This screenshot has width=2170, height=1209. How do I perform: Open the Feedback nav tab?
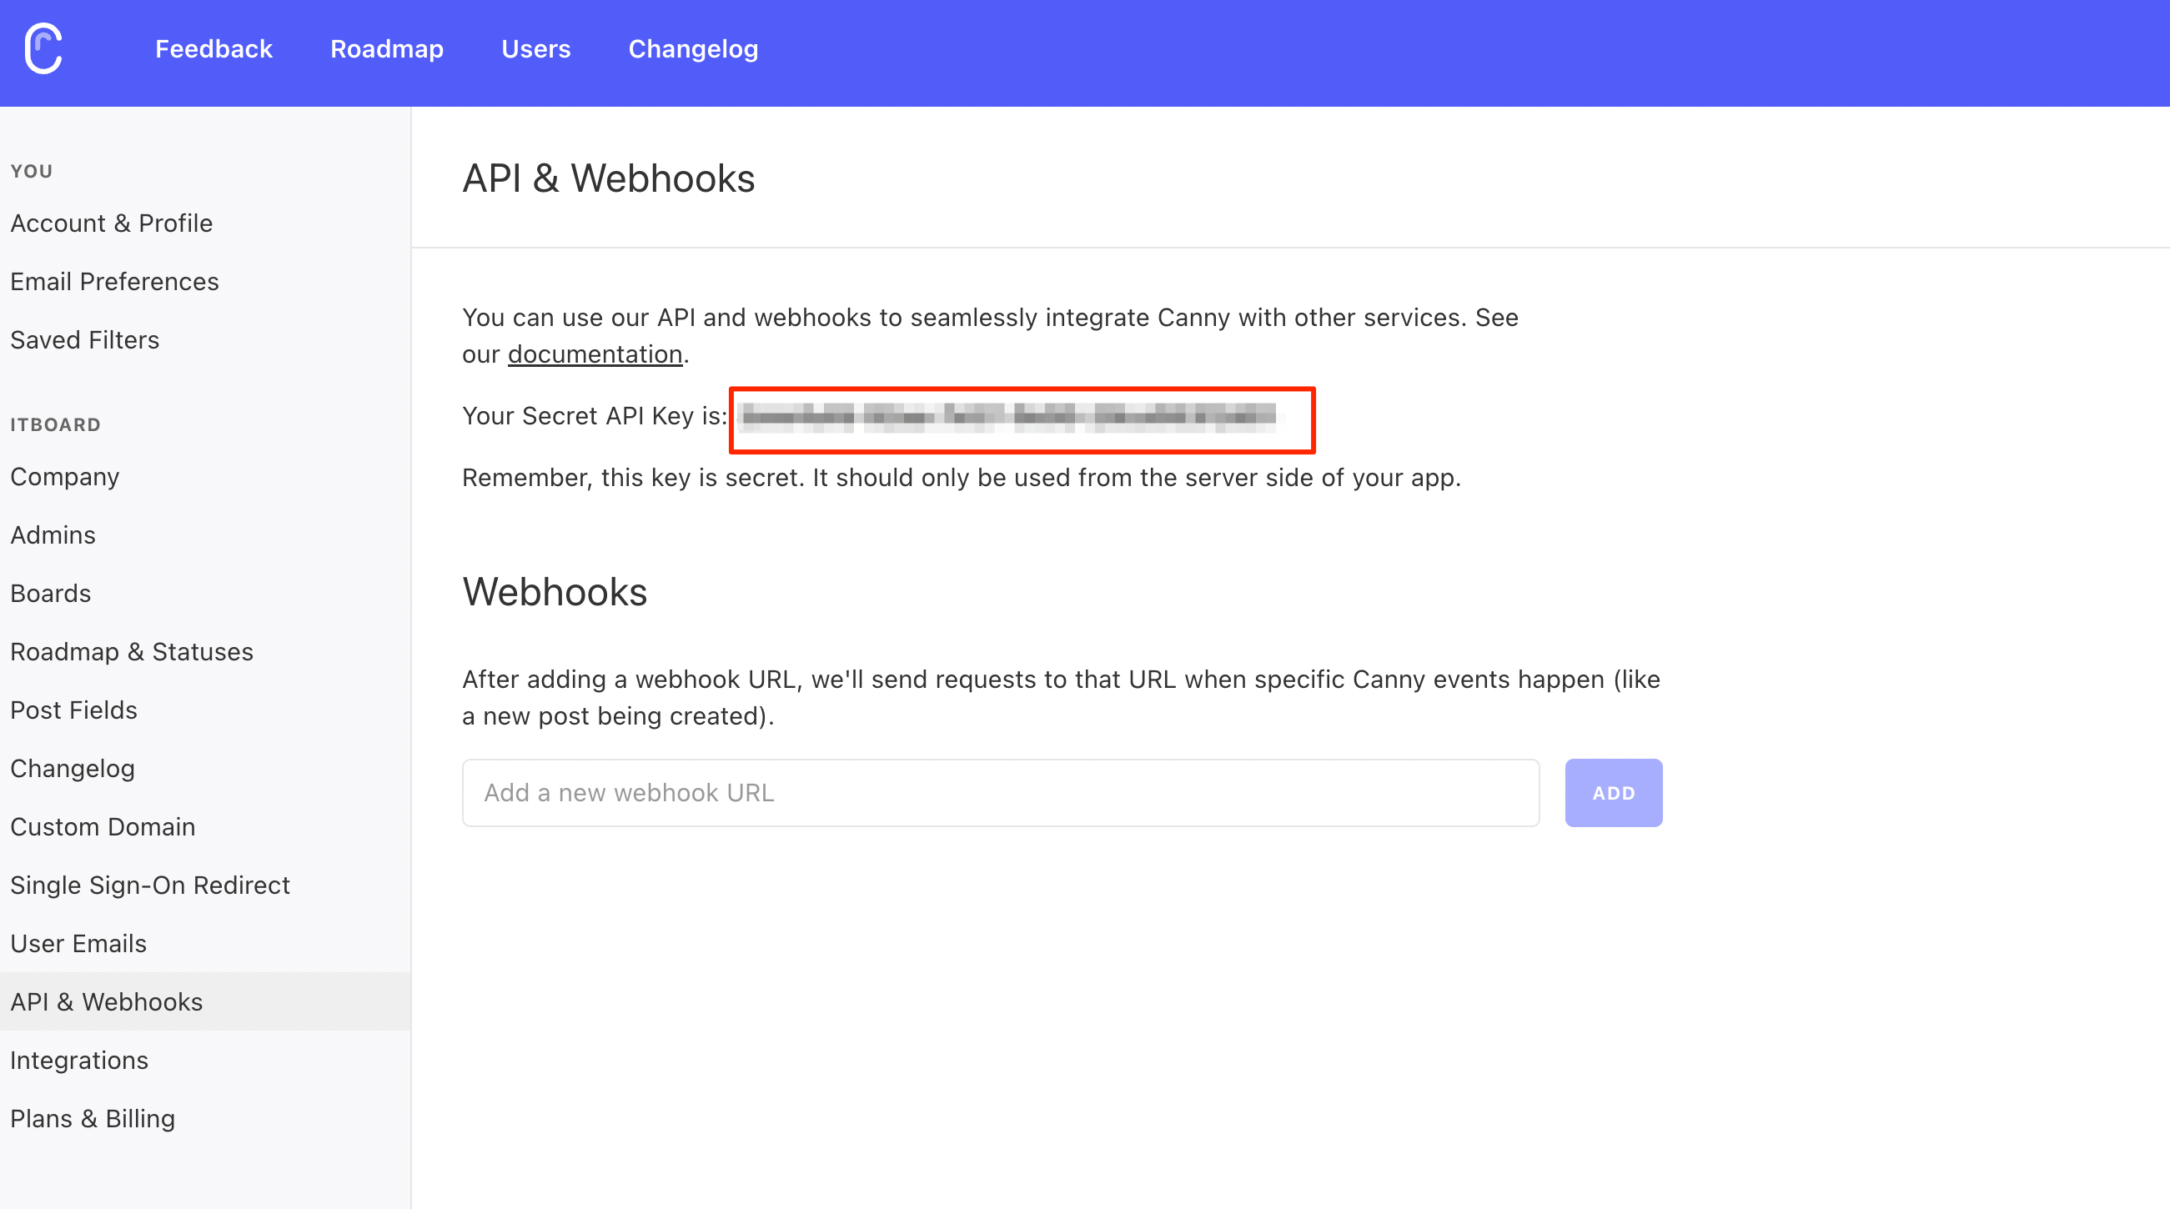point(213,49)
